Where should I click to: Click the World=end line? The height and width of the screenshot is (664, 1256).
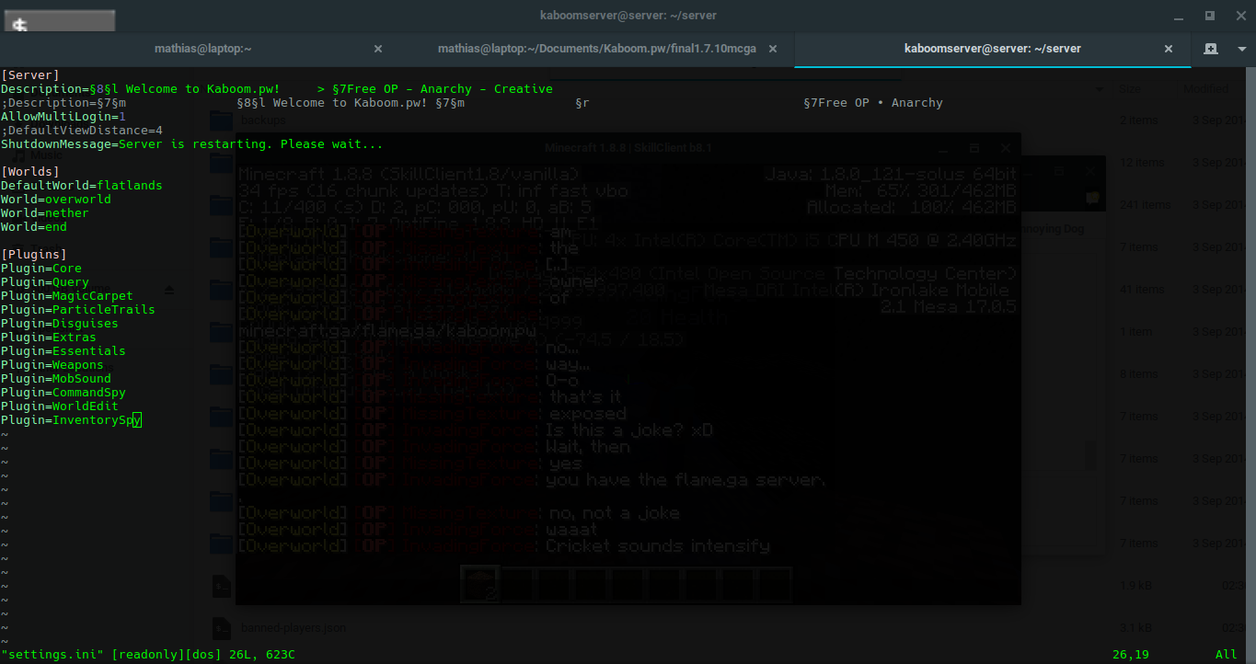(34, 227)
